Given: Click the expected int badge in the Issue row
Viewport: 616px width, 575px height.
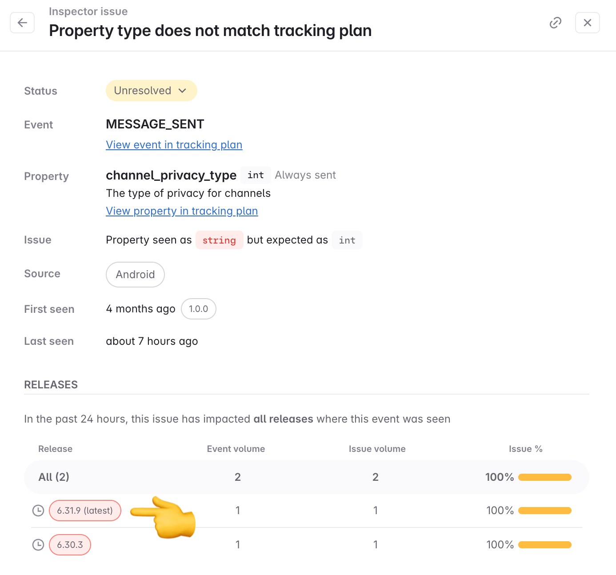Looking at the screenshot, I should pyautogui.click(x=347, y=240).
